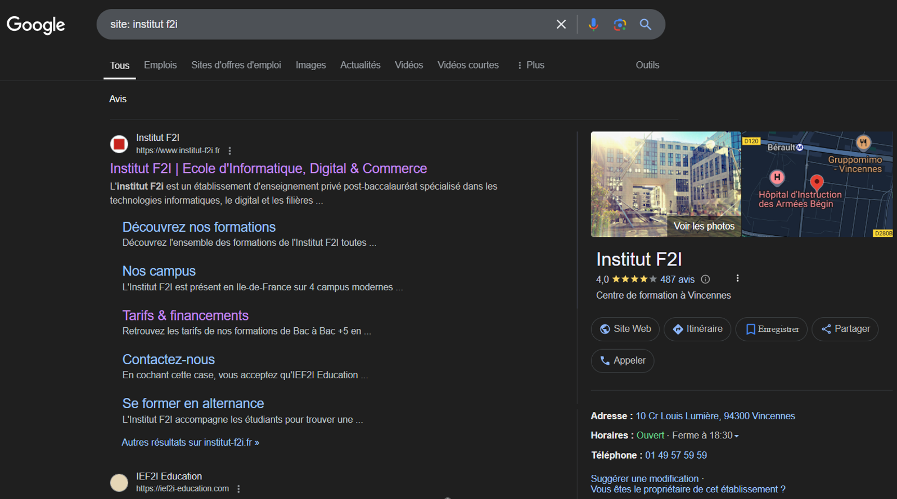Submit search with the magnifying glass icon
The height and width of the screenshot is (499, 897).
click(645, 24)
